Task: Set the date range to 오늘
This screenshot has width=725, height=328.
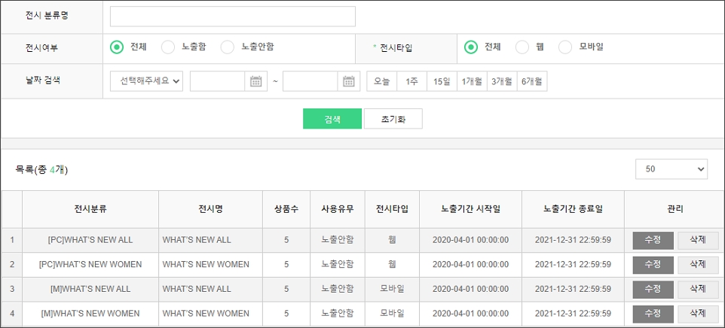Action: pos(382,81)
